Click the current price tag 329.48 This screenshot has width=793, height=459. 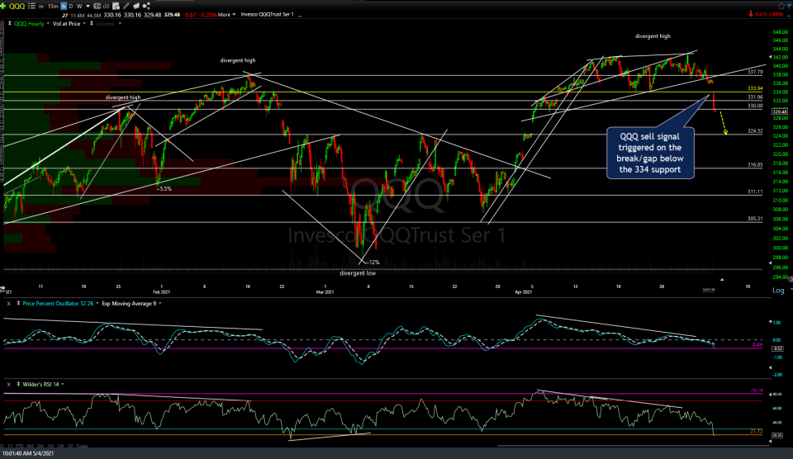[779, 111]
